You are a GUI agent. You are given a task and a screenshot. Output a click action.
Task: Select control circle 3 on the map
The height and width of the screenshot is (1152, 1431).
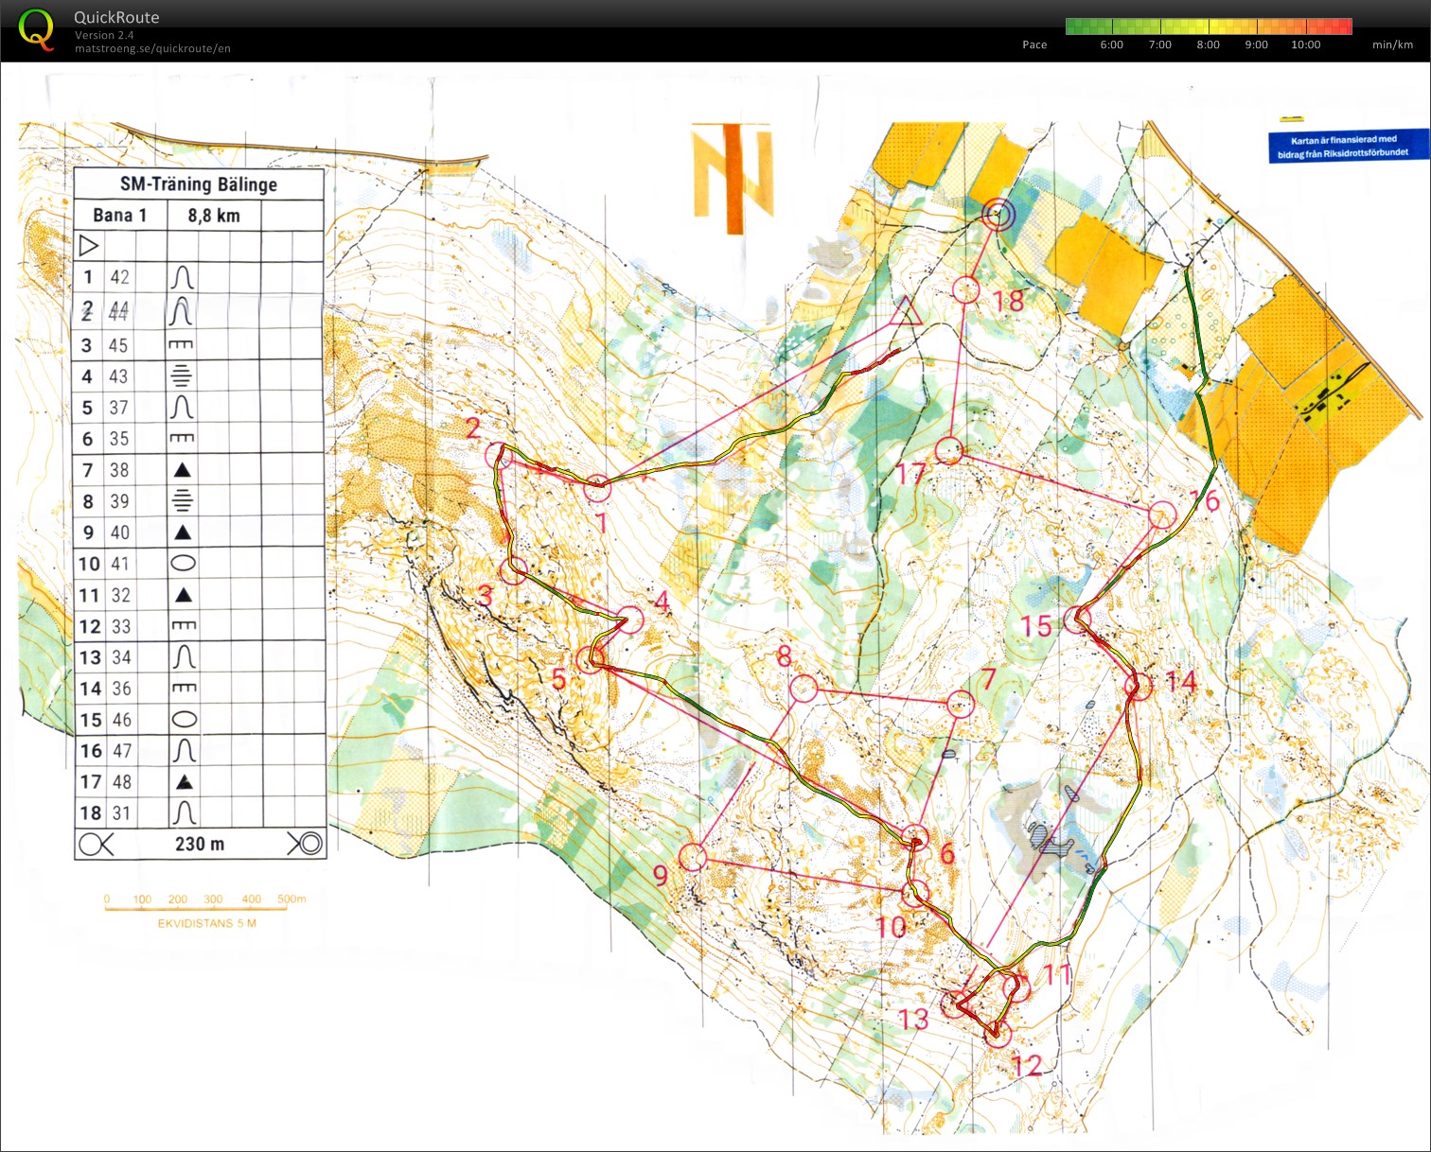pos(512,570)
